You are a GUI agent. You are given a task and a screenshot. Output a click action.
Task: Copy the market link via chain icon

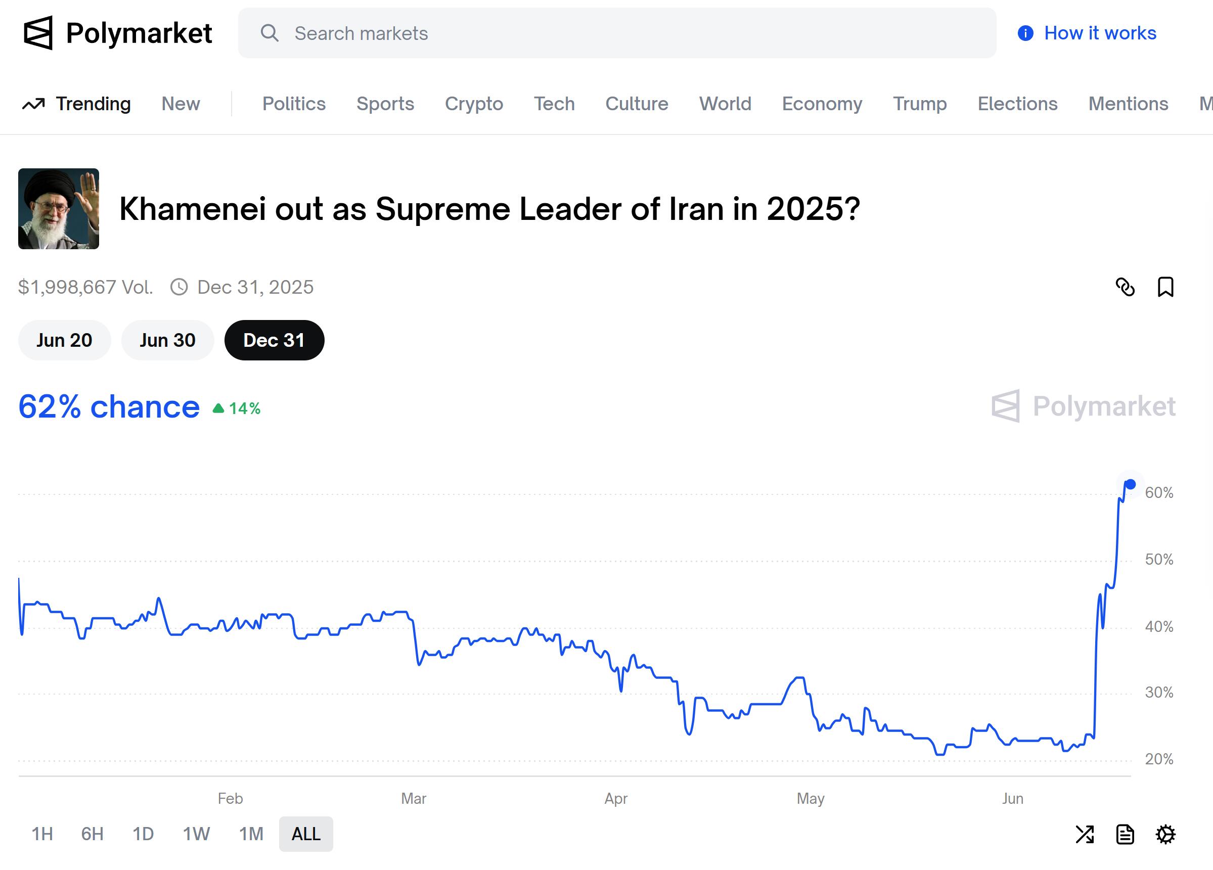point(1126,287)
